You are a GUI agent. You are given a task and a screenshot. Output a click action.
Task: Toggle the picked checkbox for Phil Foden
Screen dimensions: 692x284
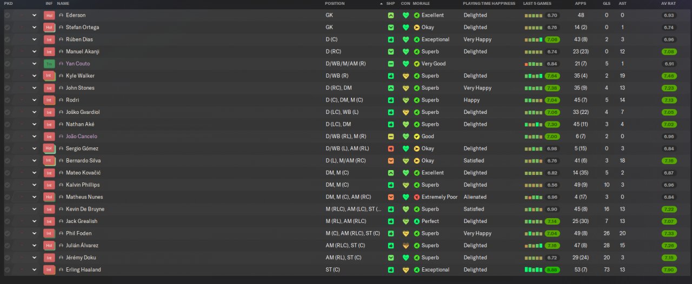(7, 234)
